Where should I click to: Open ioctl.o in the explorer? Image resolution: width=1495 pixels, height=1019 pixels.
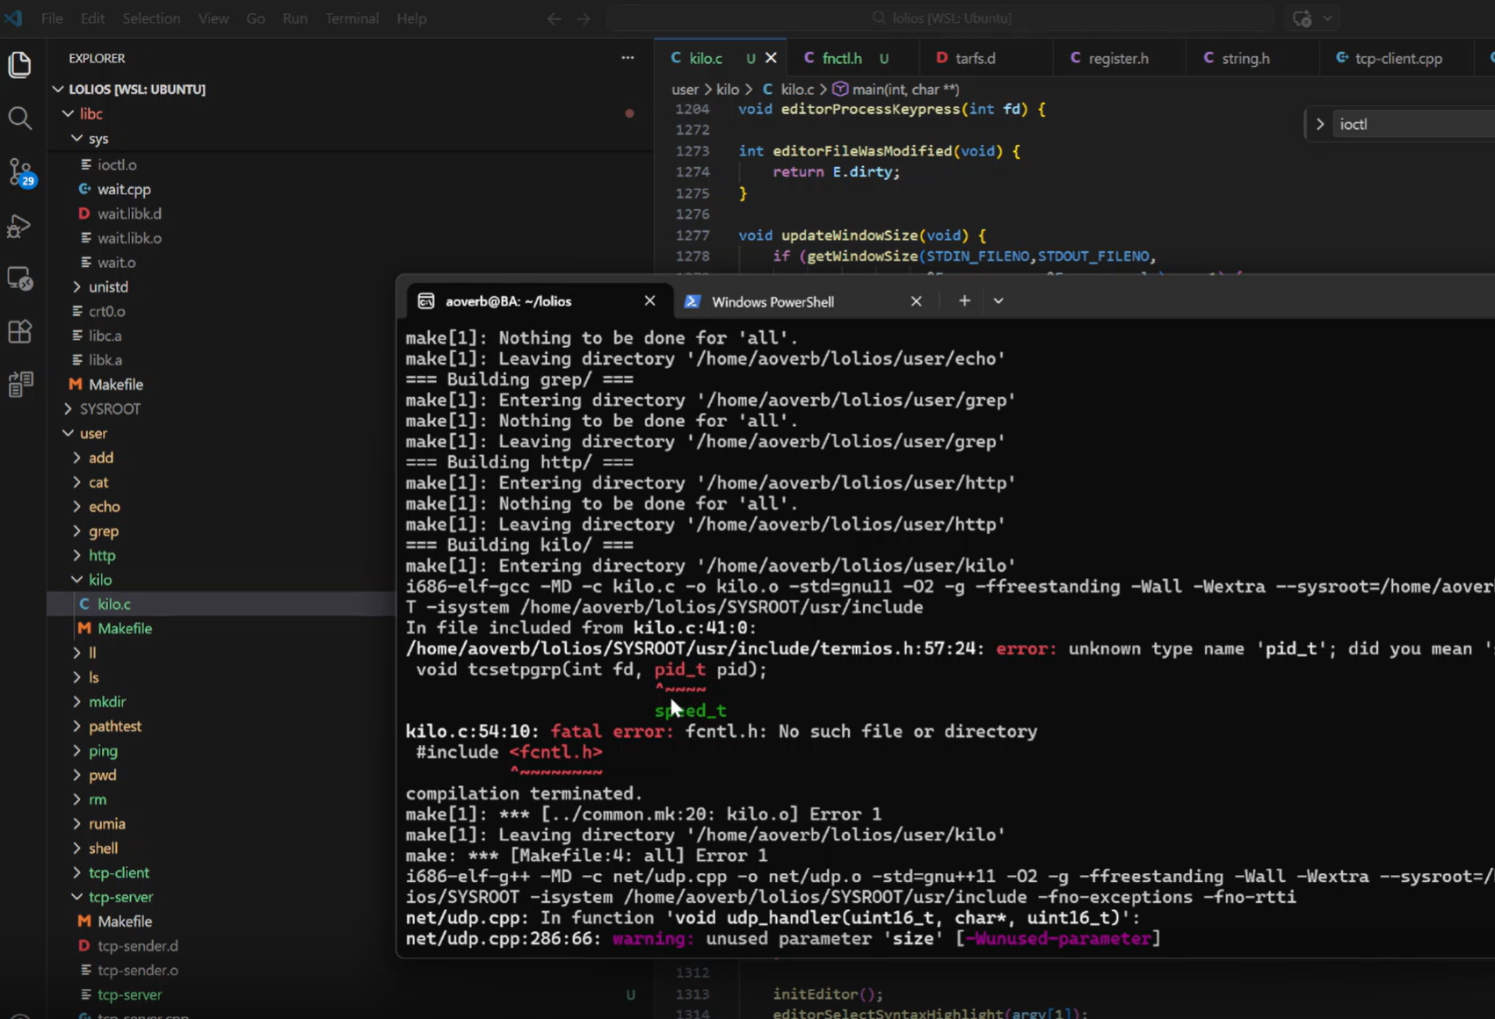point(117,165)
